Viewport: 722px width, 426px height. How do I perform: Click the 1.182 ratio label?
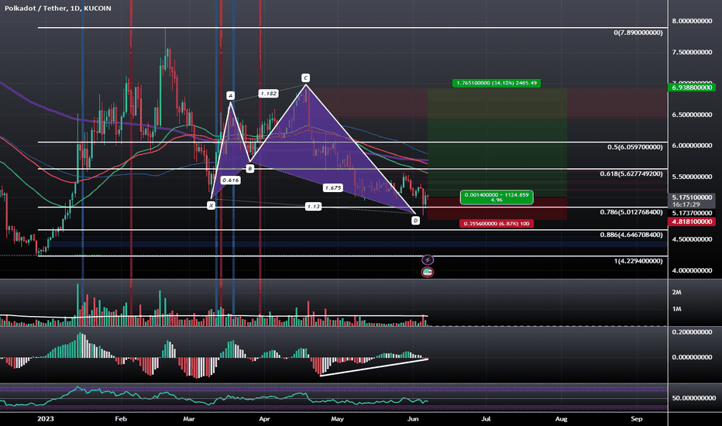(x=268, y=94)
